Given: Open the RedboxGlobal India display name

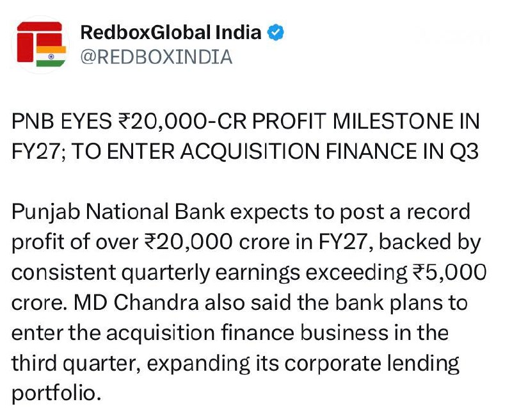Looking at the screenshot, I should [171, 33].
